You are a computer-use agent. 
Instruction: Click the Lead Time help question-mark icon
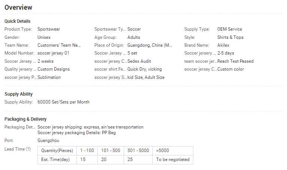[x=28, y=149]
